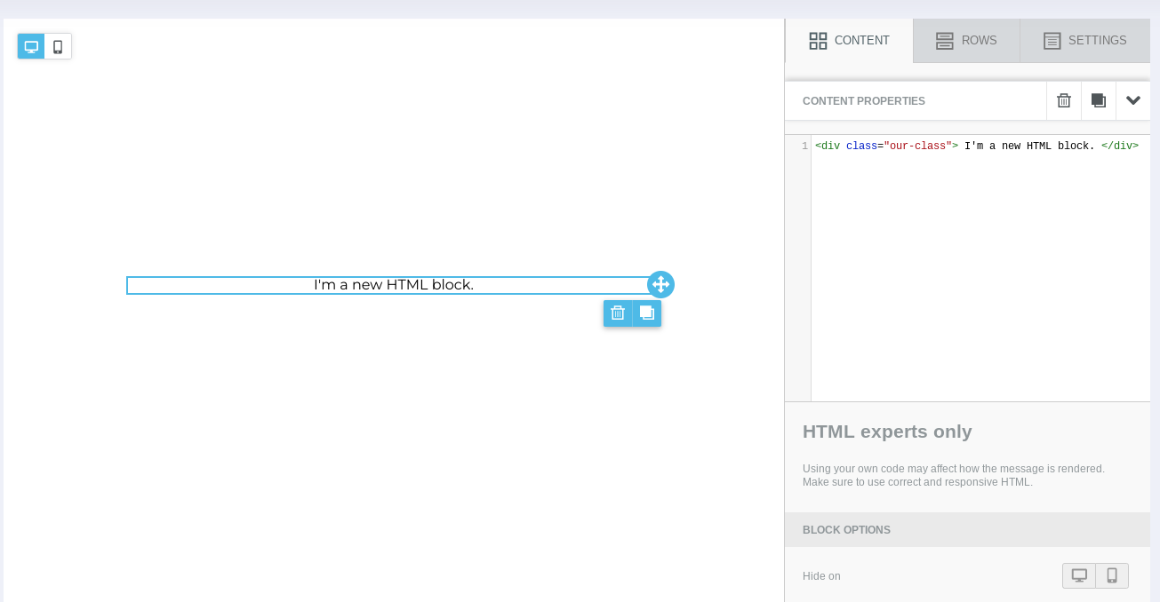
Task: Click line number 1 in code gutter
Action: [804, 146]
